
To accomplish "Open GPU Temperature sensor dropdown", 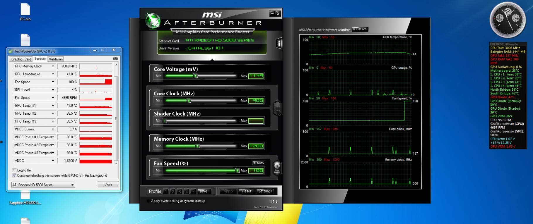I will point(53,74).
